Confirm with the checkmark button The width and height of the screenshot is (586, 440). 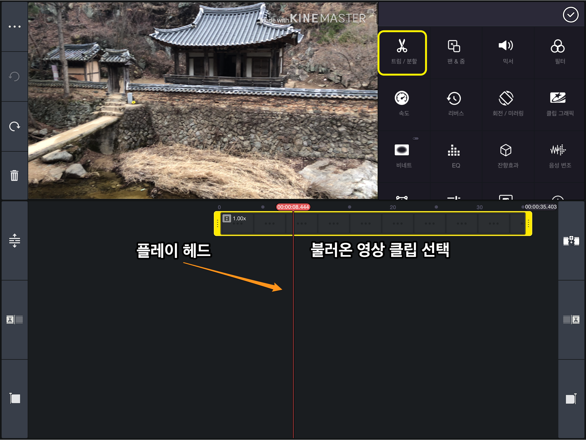(570, 15)
